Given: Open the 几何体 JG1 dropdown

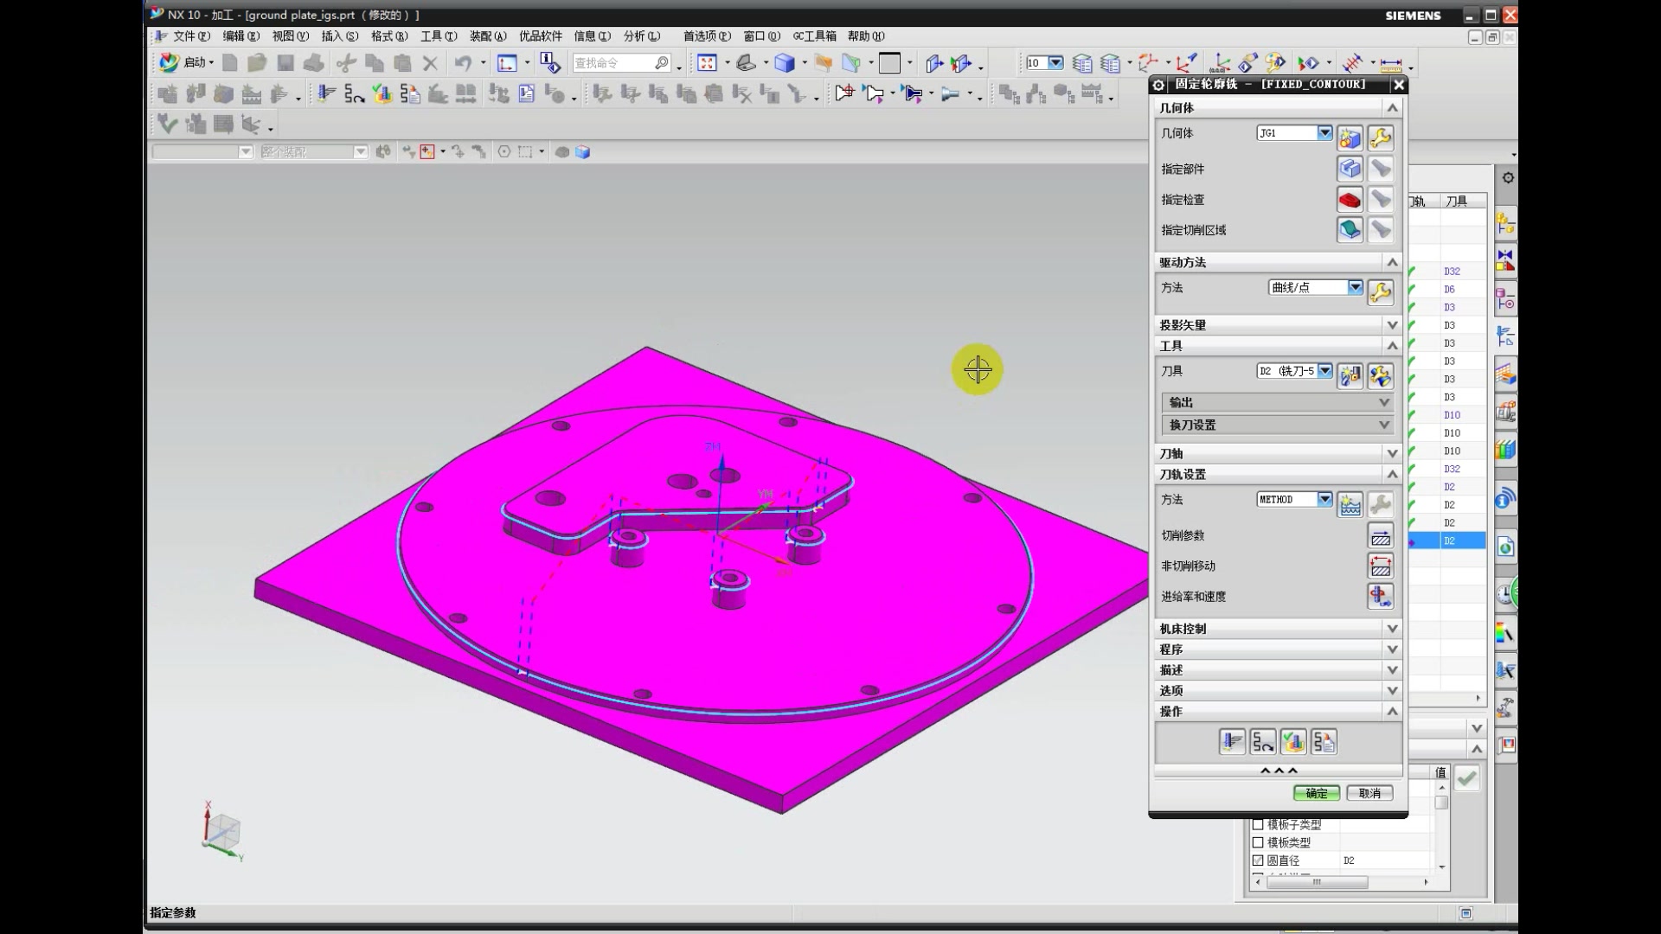Looking at the screenshot, I should click(1324, 133).
